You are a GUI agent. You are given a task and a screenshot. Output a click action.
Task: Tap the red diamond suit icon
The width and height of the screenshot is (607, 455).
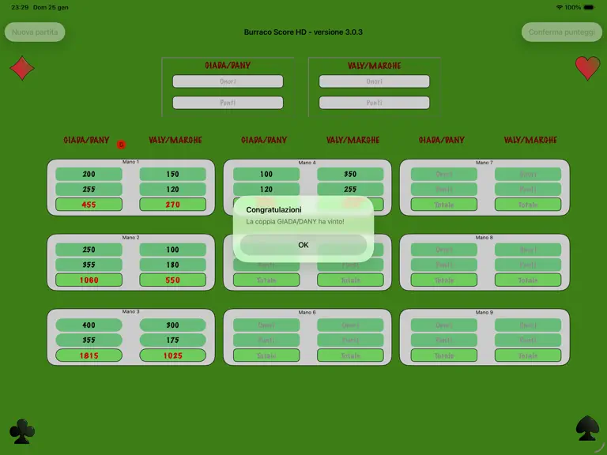[22, 68]
